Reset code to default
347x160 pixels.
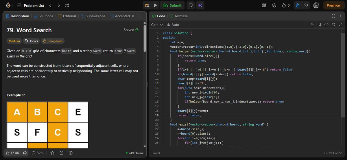click(x=334, y=25)
